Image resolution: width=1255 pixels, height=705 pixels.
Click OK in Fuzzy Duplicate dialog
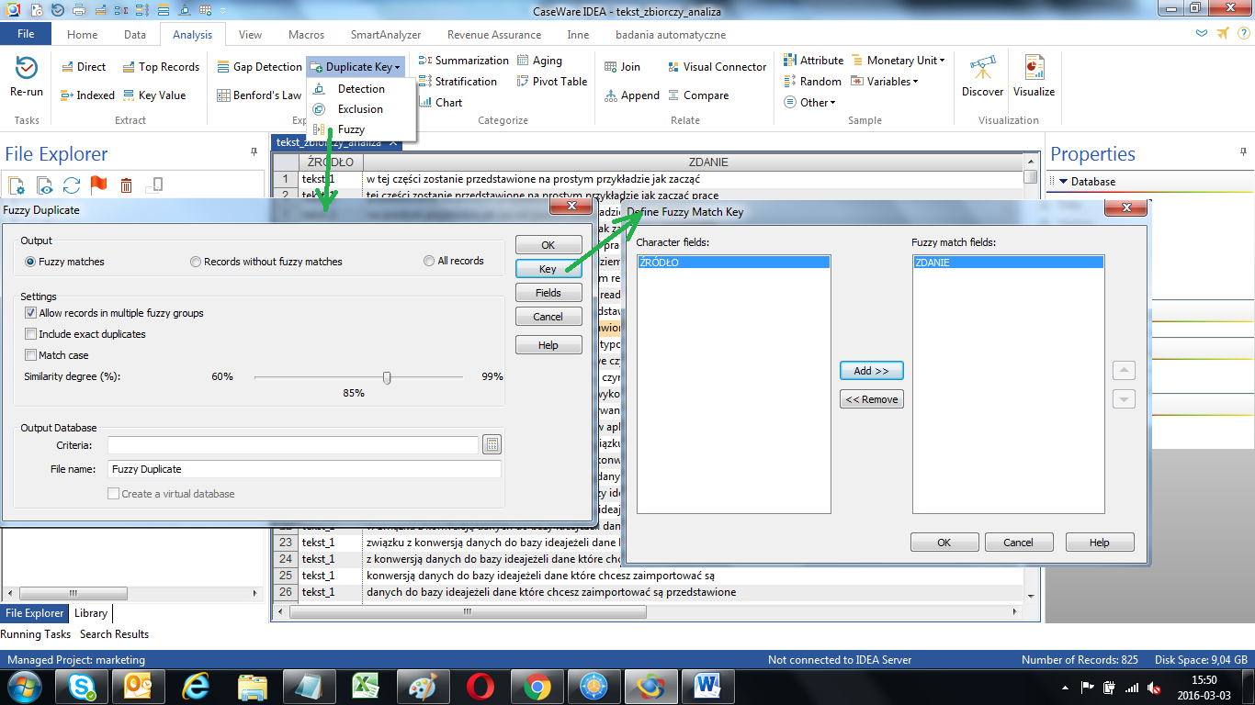coord(548,245)
